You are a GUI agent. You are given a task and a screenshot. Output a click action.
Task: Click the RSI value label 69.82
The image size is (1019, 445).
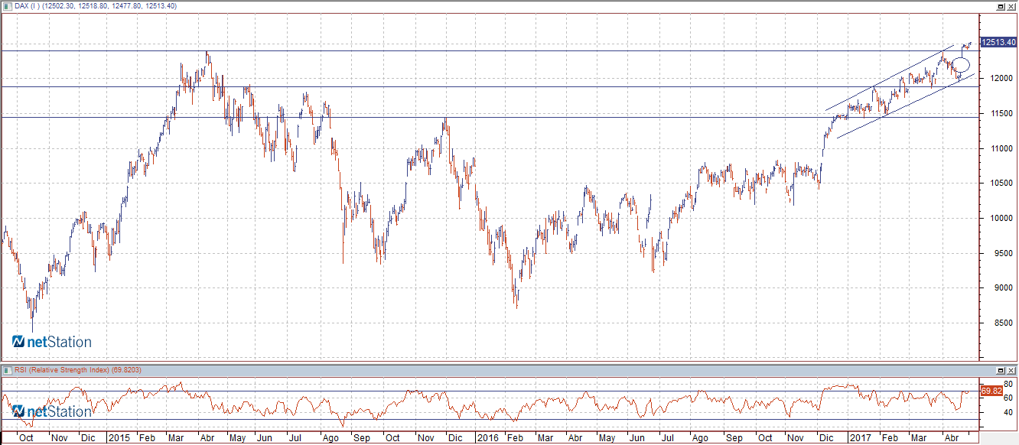point(991,391)
